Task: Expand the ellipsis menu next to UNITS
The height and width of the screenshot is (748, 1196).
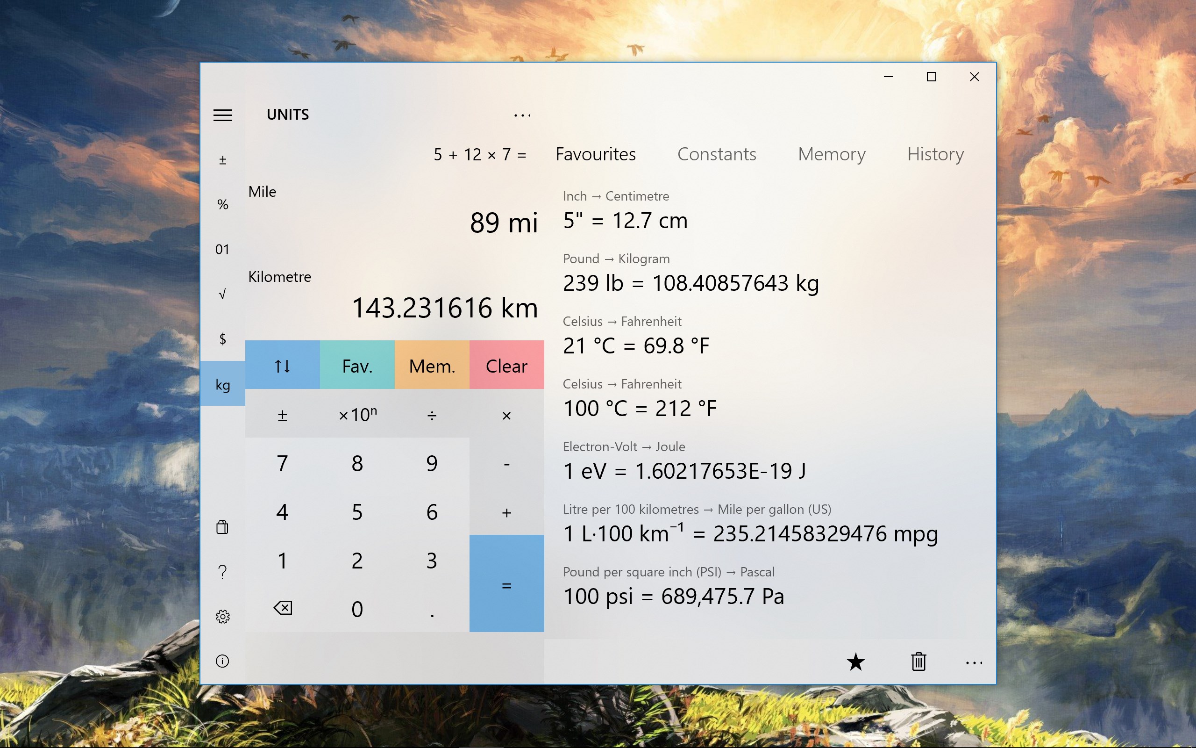Action: pos(522,115)
